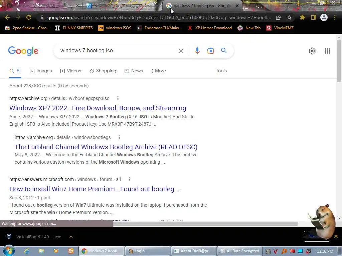Open the FUNNY SNIPPIES bookmark

pyautogui.click(x=74, y=28)
